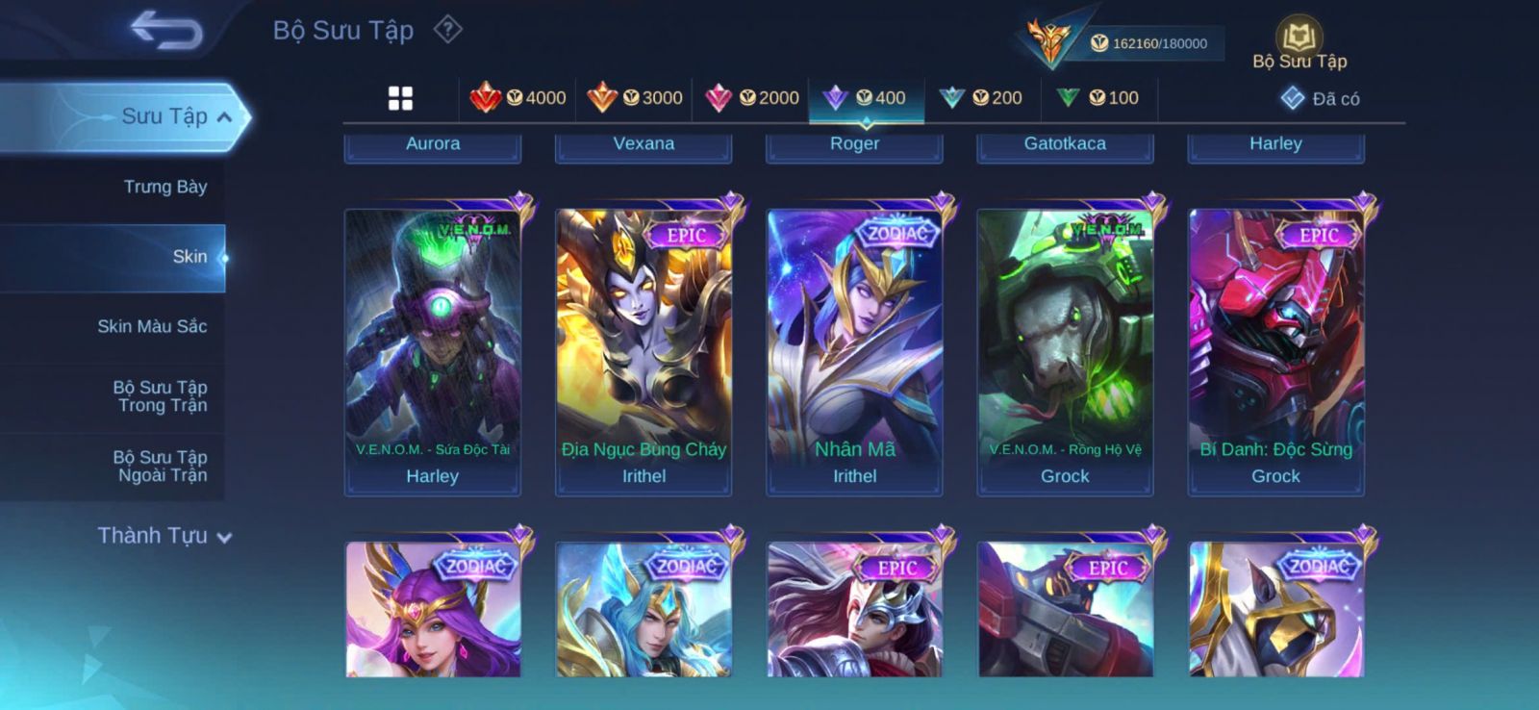Image resolution: width=1539 pixels, height=710 pixels.
Task: Filter by green 100 point tier
Action: [x=1097, y=98]
